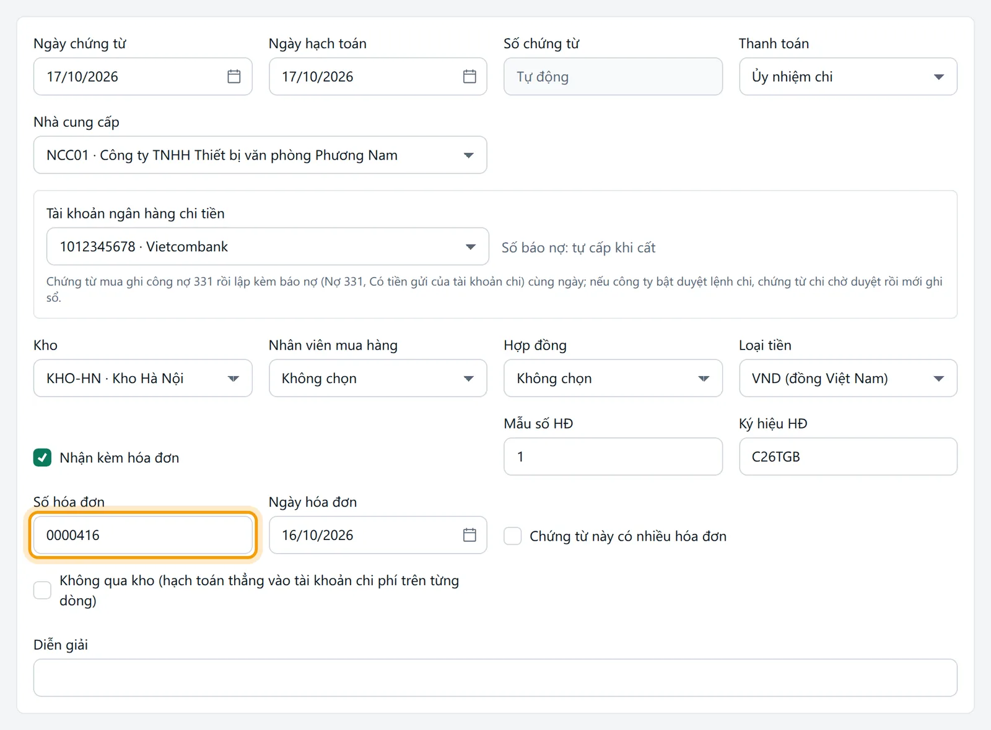This screenshot has width=991, height=730.
Task: Click Ký hiệu HĐ field C26TGB
Action: click(x=848, y=457)
